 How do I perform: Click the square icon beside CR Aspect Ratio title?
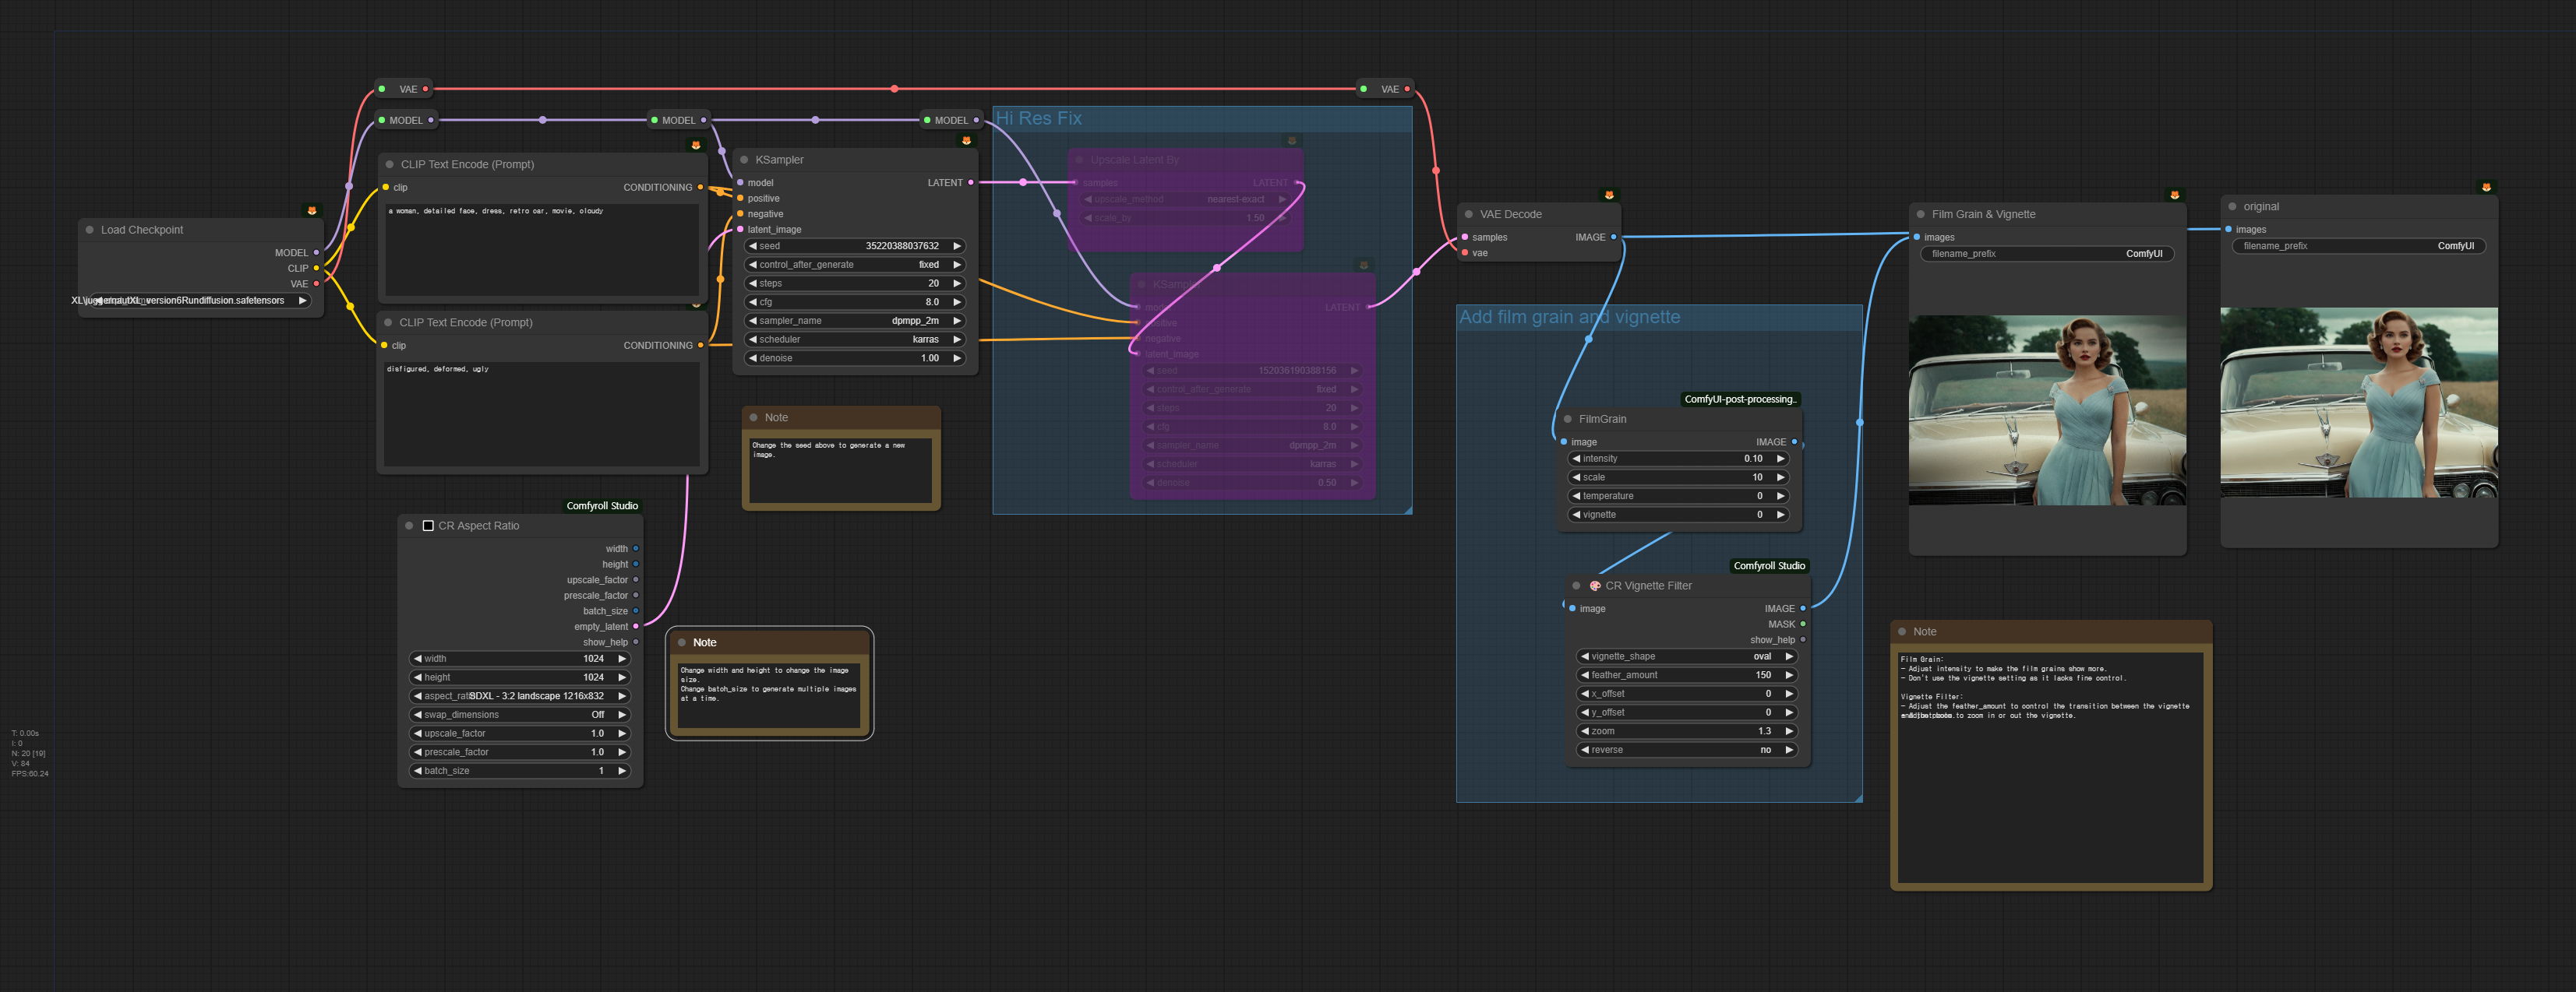click(x=428, y=526)
